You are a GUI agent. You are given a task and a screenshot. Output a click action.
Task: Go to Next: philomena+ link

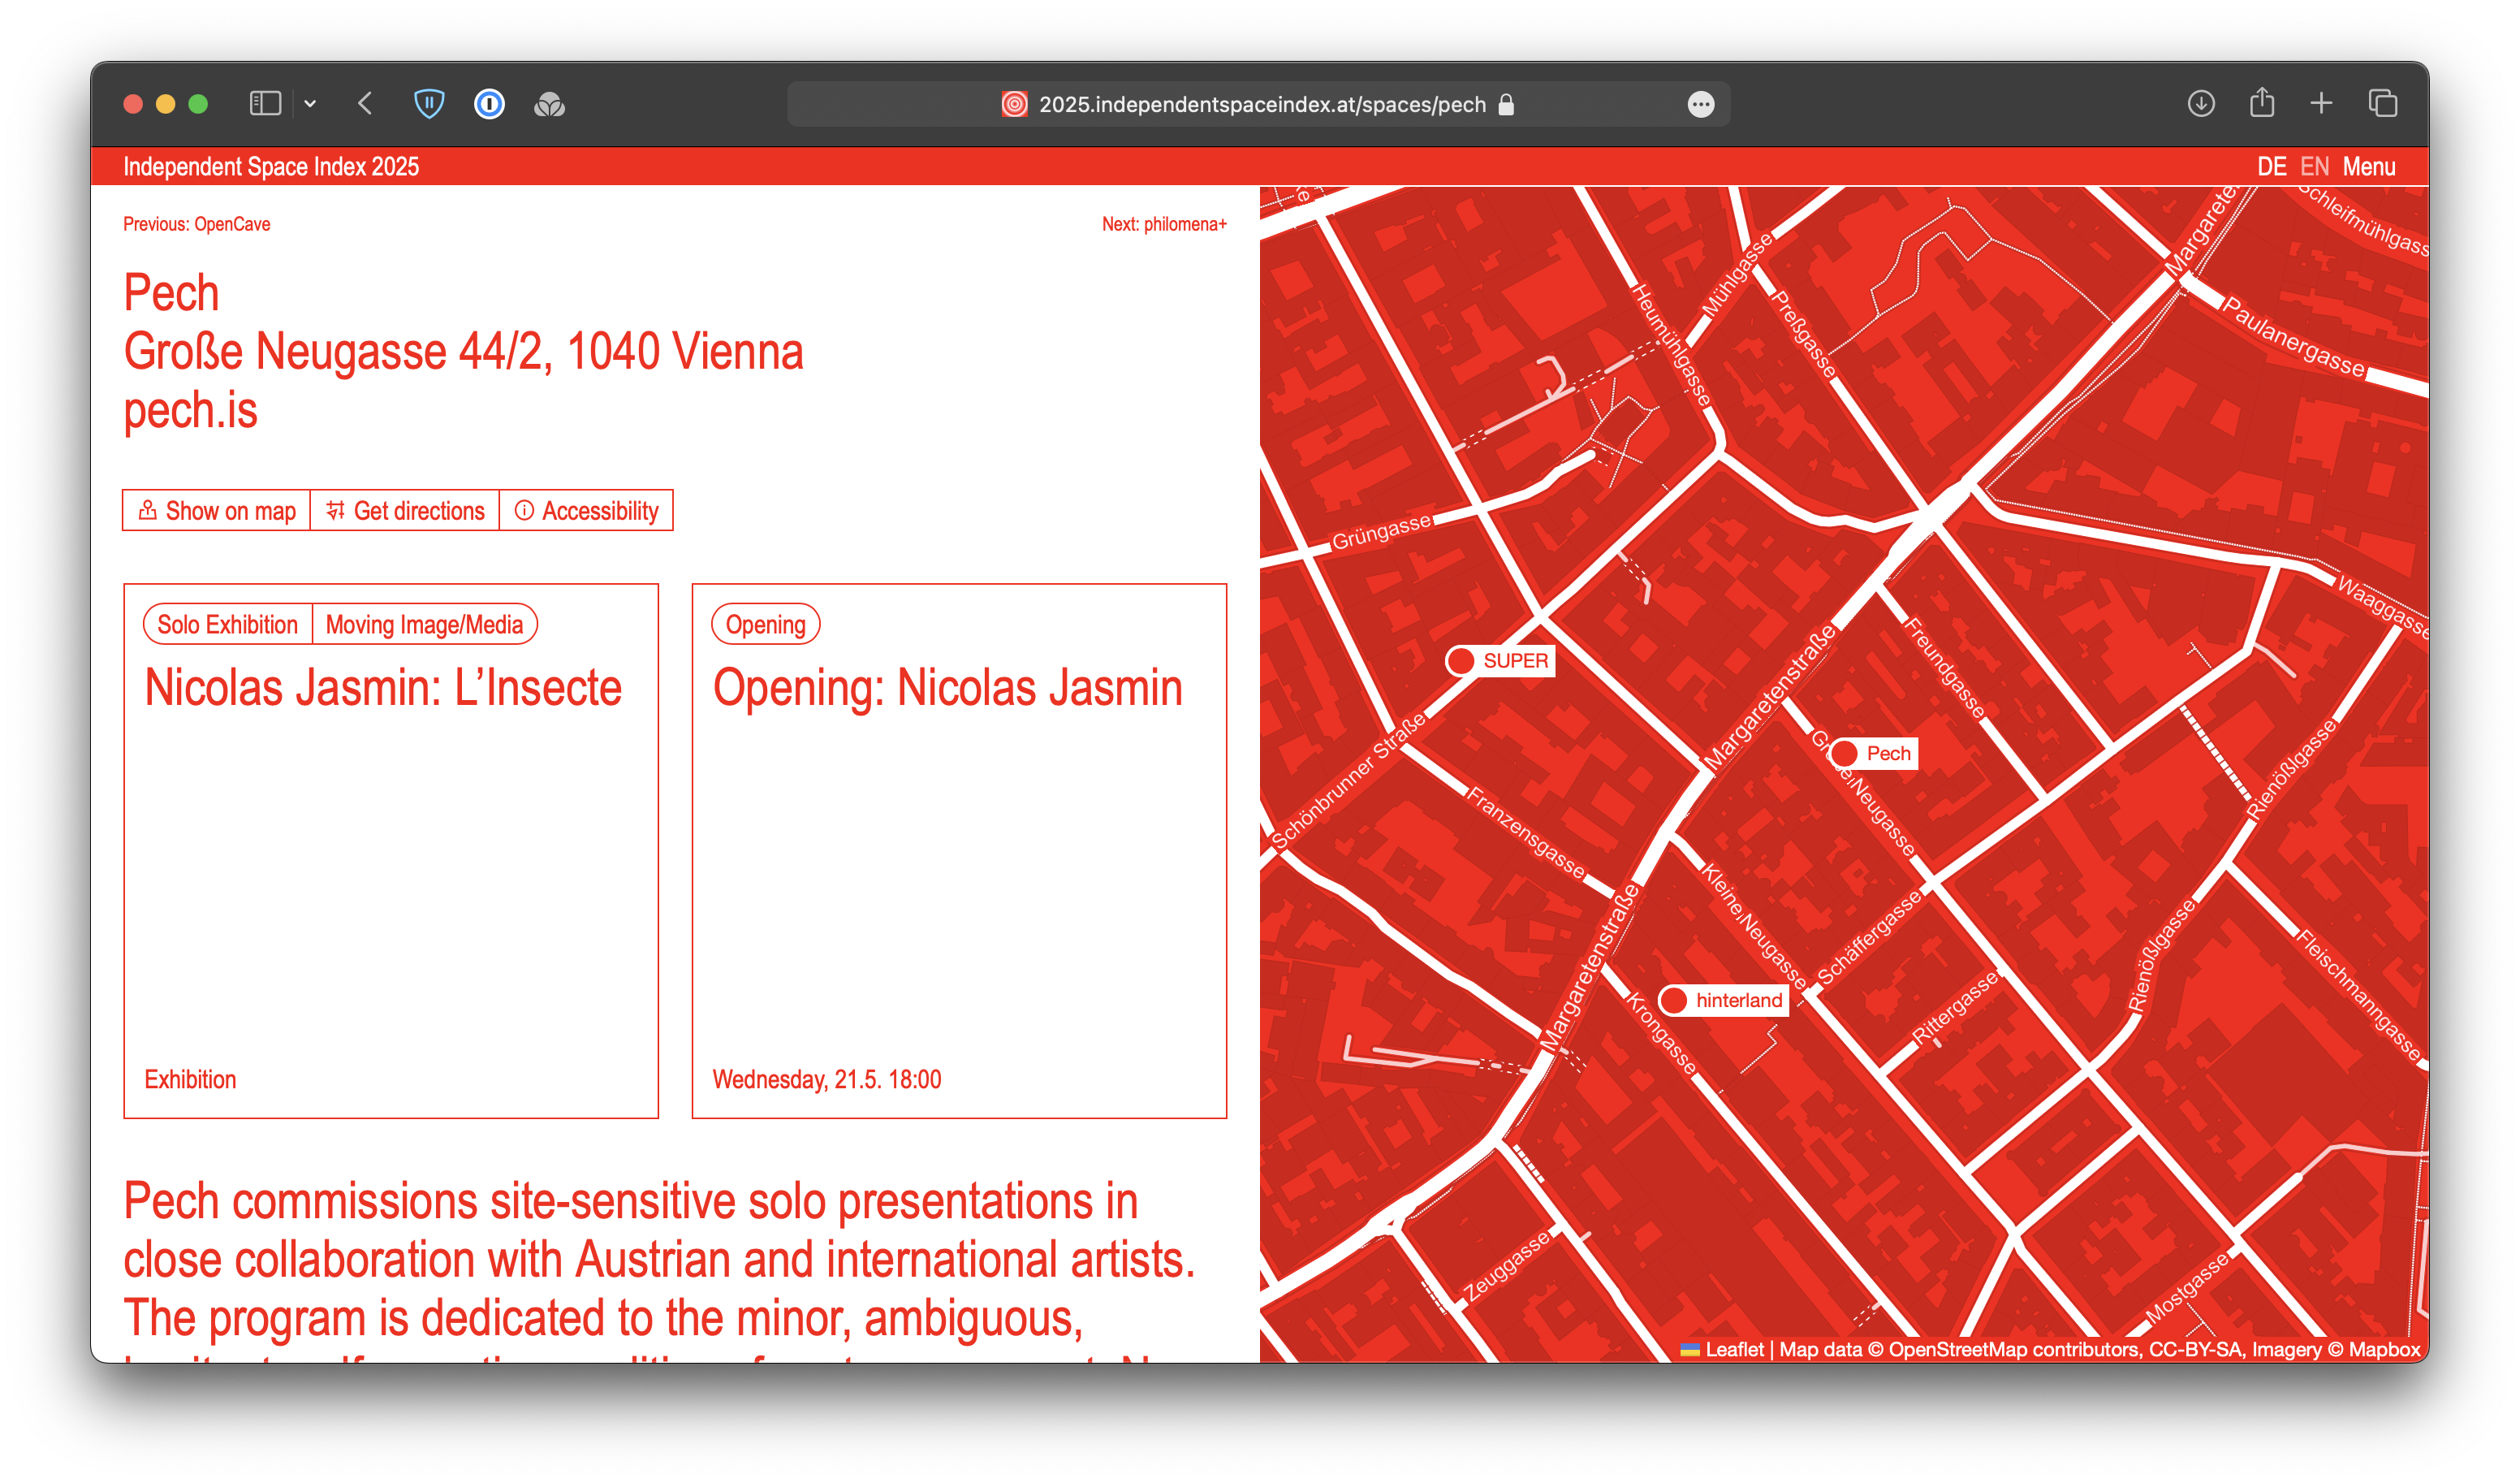coord(1164,224)
